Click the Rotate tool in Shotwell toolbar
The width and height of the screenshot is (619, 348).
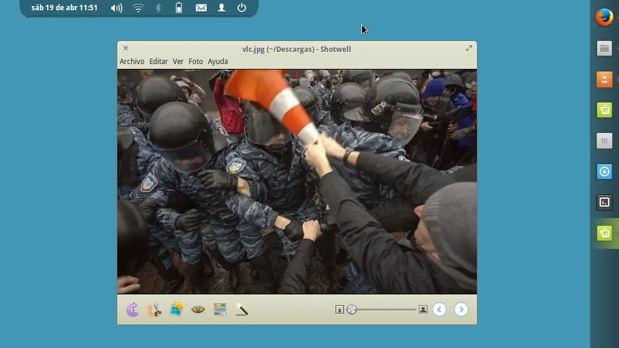point(132,310)
